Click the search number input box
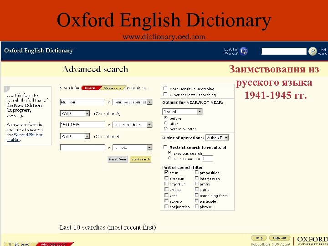 [x=208, y=159]
